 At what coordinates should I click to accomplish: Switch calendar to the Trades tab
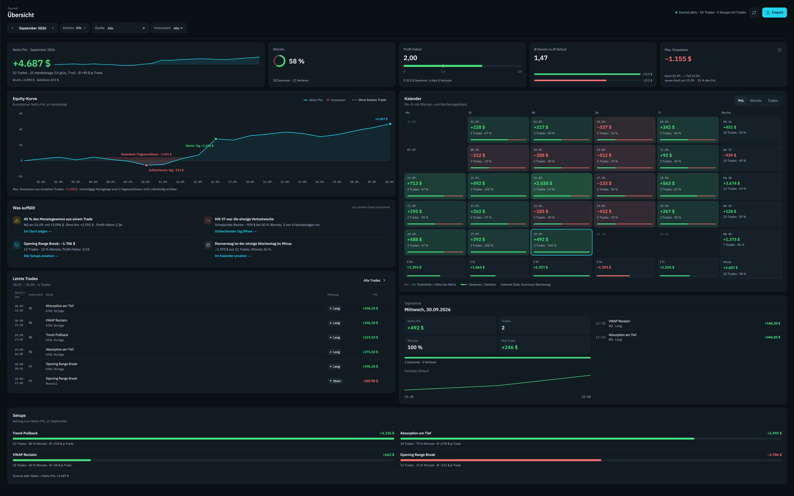[772, 101]
